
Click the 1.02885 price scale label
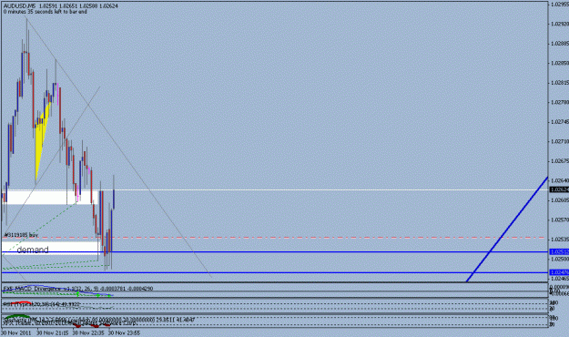560,44
